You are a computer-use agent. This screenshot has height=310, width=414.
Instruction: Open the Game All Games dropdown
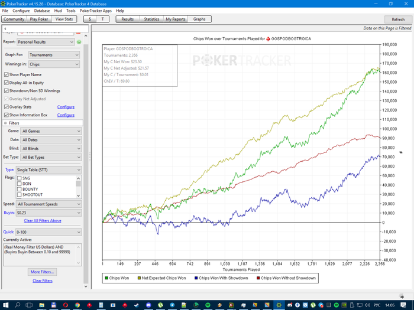pos(51,131)
